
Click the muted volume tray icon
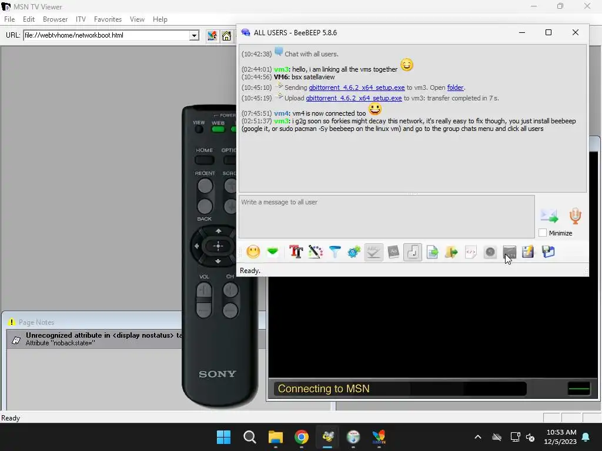click(531, 437)
